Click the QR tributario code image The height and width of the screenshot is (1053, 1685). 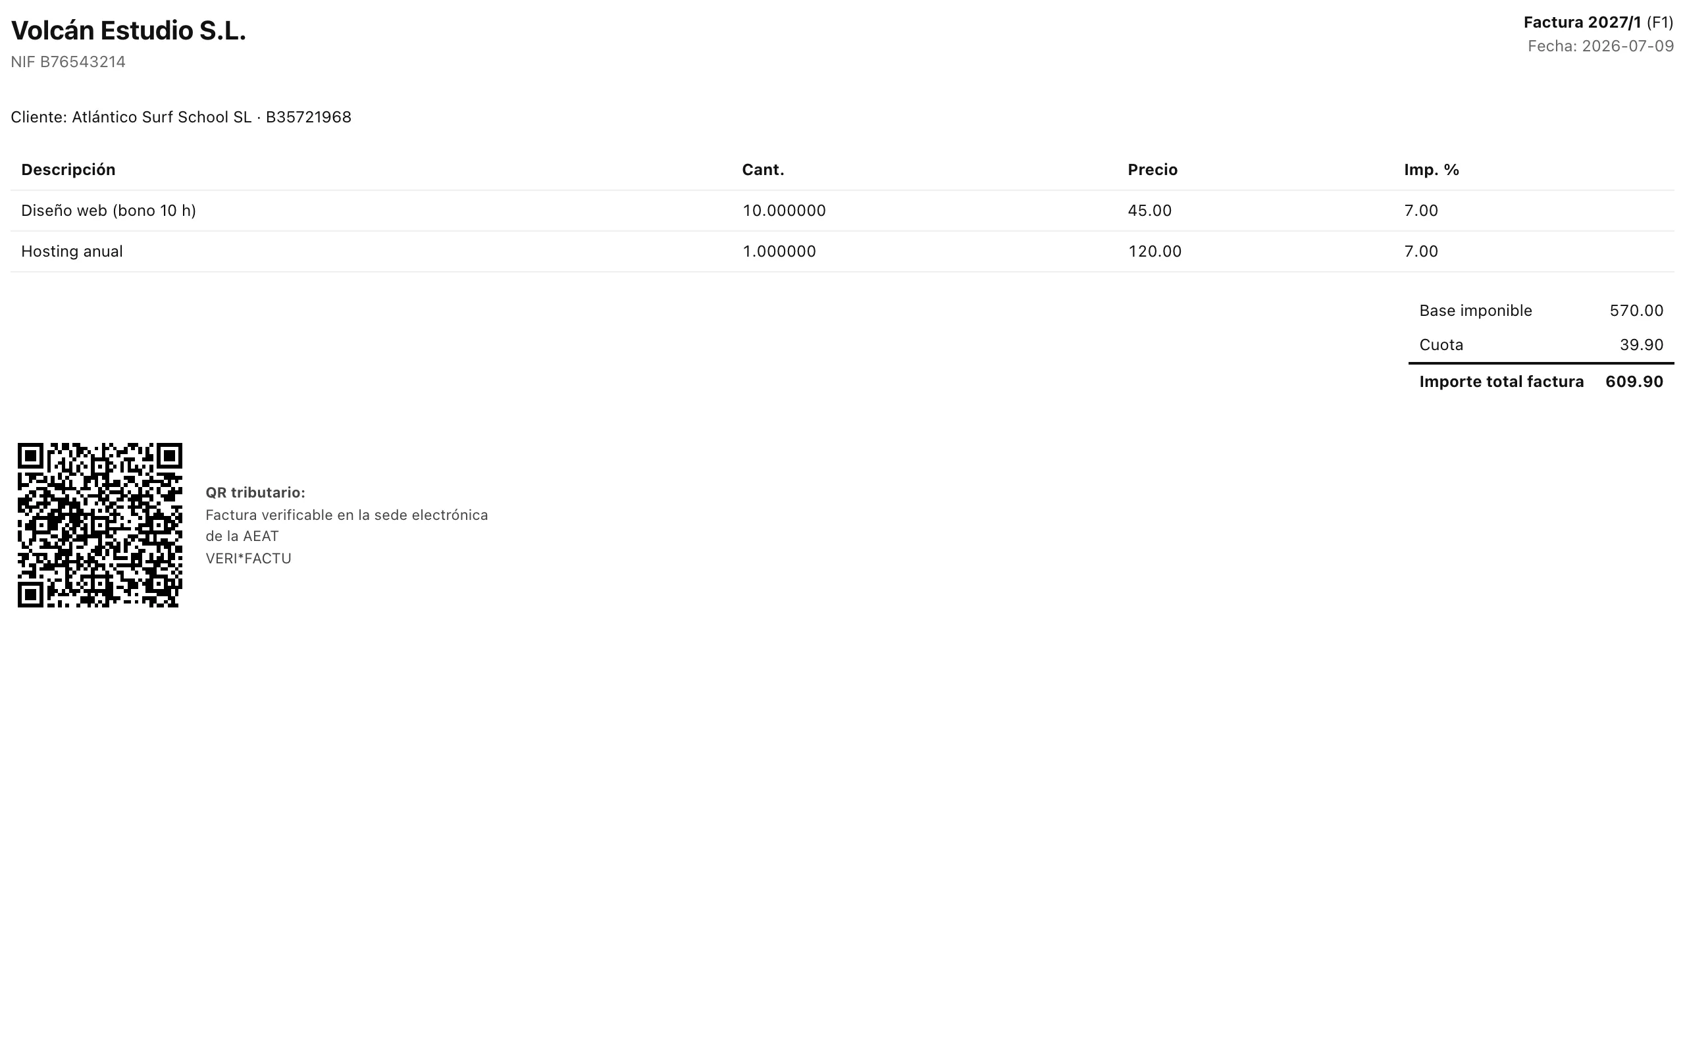click(99, 525)
